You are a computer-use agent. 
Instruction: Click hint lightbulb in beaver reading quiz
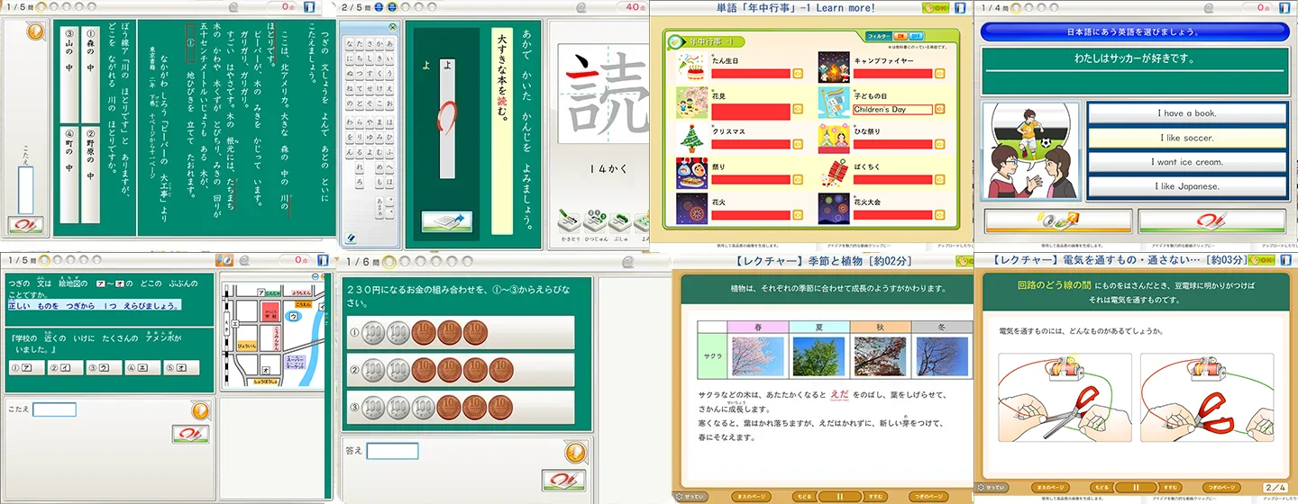click(35, 32)
